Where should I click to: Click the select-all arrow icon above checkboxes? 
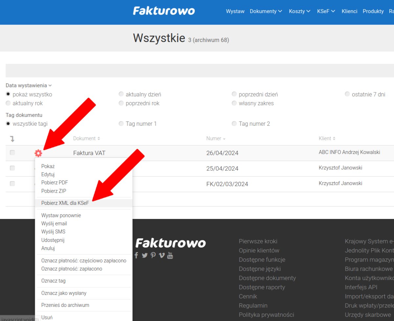pyautogui.click(x=12, y=139)
